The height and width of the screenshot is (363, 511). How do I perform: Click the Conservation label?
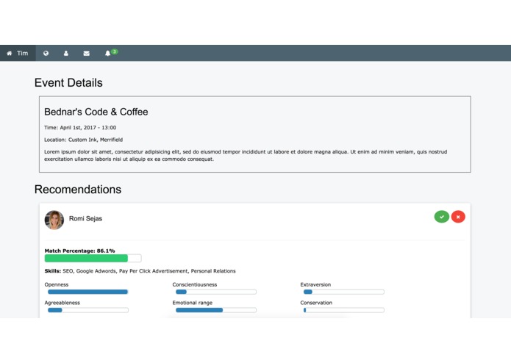click(x=316, y=303)
